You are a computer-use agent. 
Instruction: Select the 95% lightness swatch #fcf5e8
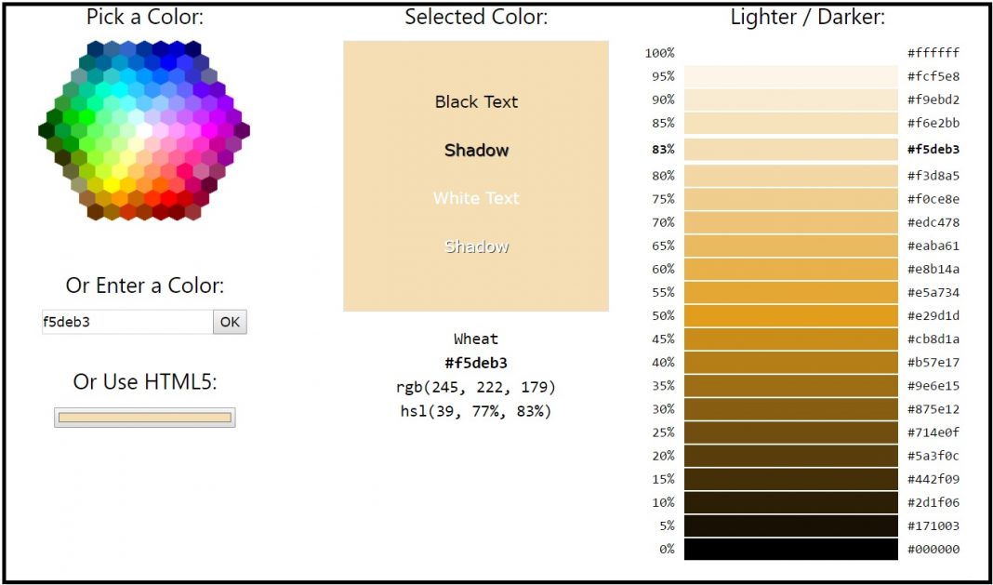(790, 76)
